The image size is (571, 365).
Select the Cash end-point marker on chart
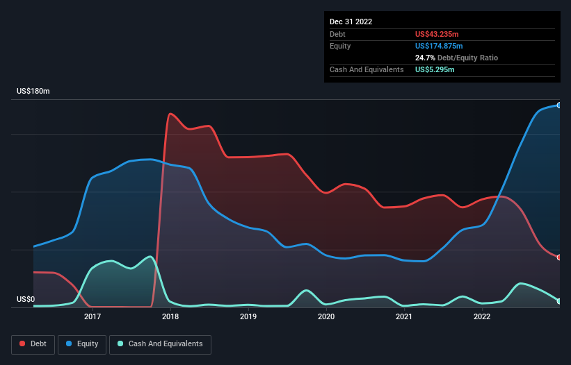559,301
